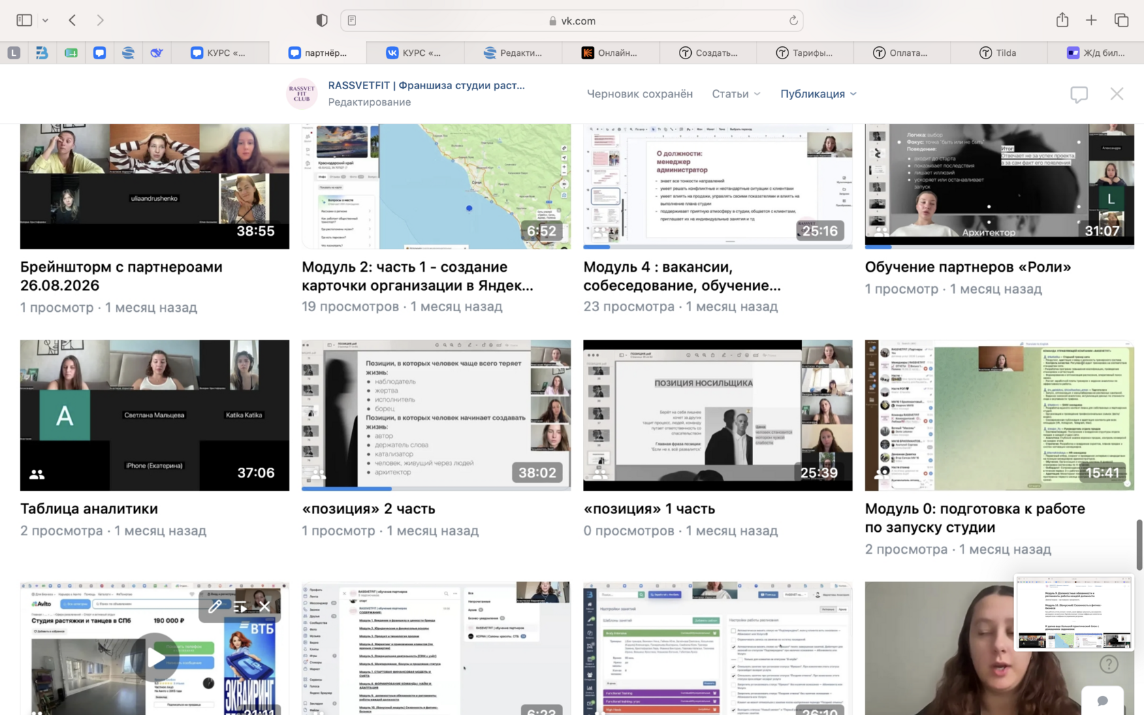The width and height of the screenshot is (1144, 715).
Task: Switch to the Tilda tab
Action: click(x=999, y=52)
